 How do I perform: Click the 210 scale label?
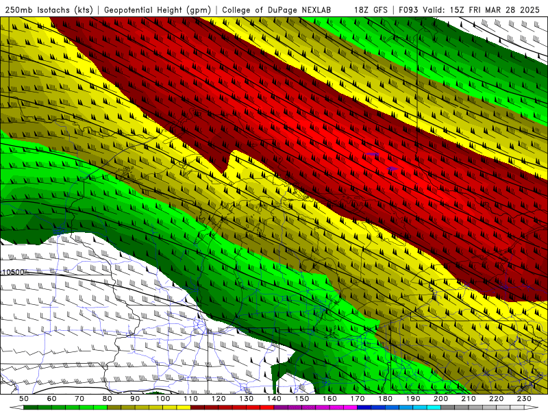pos(469,399)
